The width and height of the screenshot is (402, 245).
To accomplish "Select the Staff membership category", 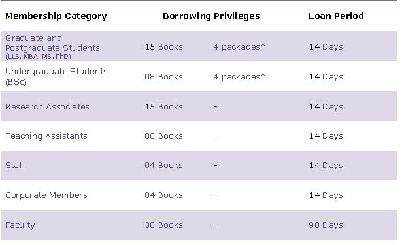I will 16,165.
